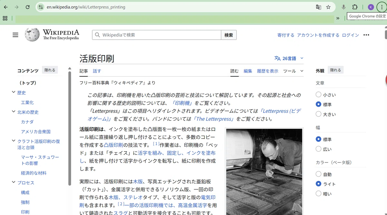Jump to 工業化 in contents
The width and height of the screenshot is (387, 215).
[27, 103]
